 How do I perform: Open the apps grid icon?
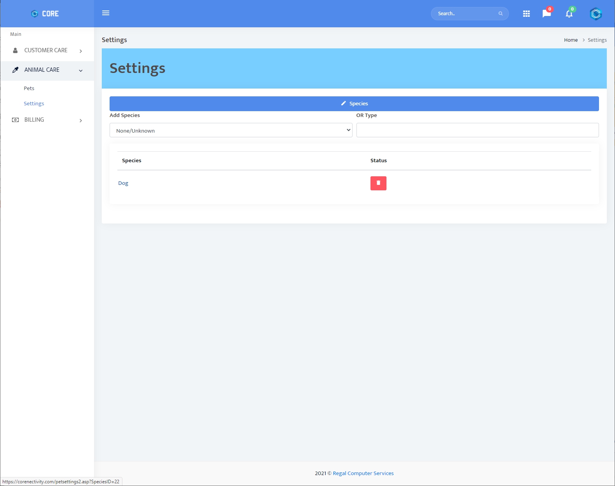526,14
